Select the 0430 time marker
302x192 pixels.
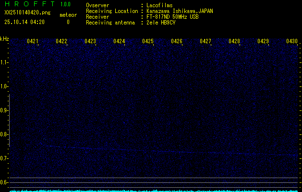(x=291, y=42)
